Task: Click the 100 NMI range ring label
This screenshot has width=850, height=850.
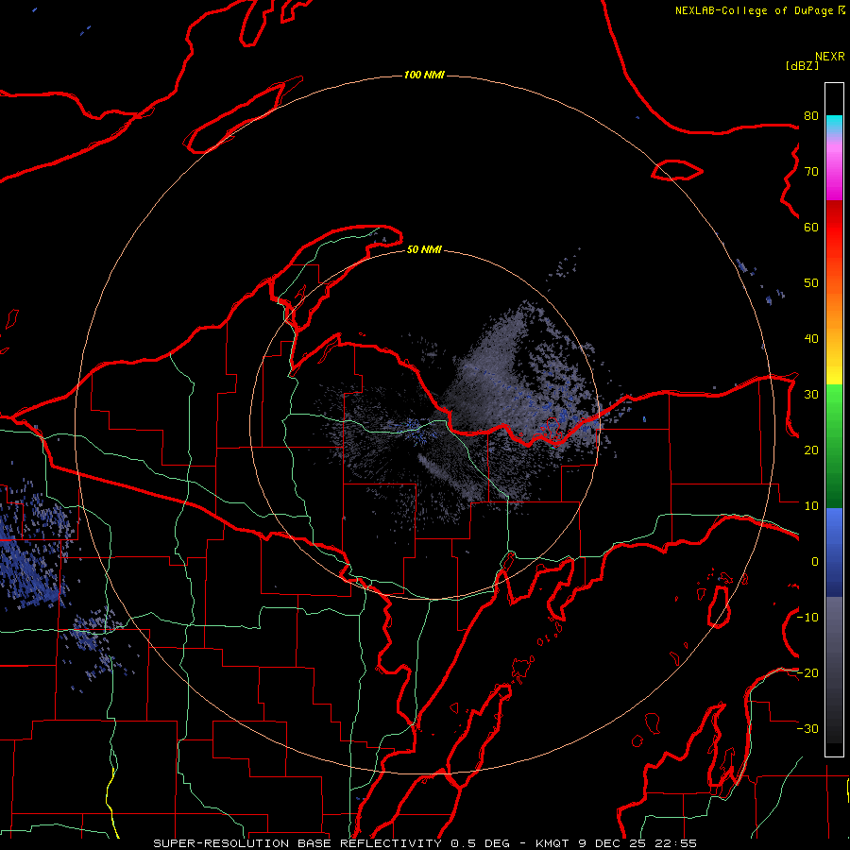Action: point(424,75)
